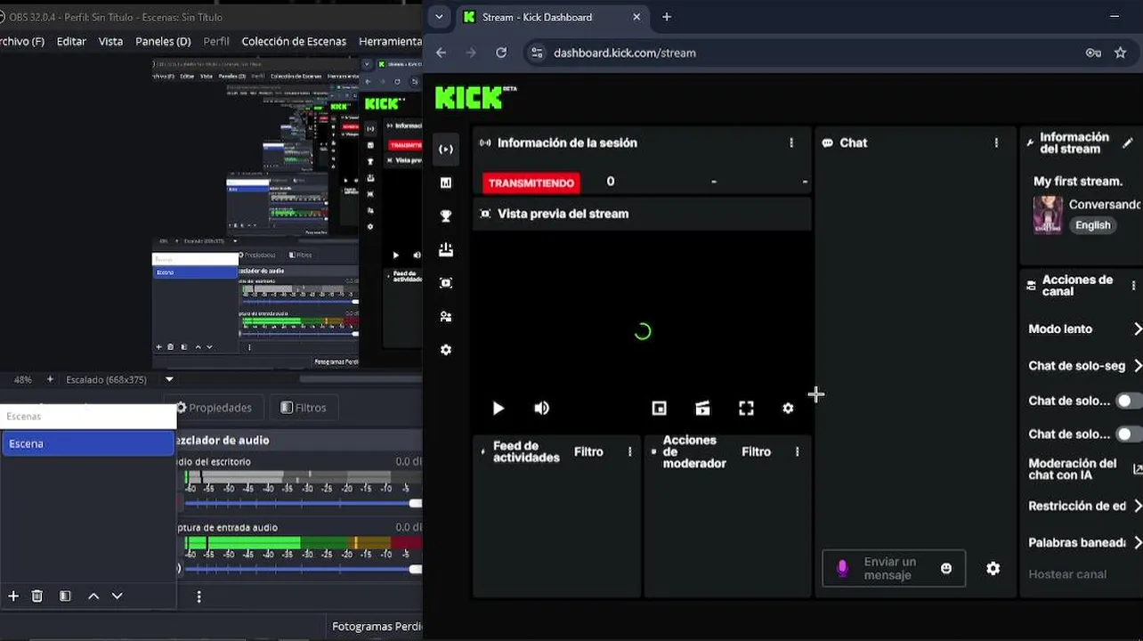Make the stream preview fullscreen
The image size is (1143, 641).
pos(746,408)
